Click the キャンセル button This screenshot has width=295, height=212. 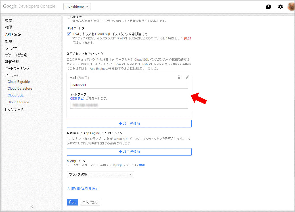click(x=90, y=202)
